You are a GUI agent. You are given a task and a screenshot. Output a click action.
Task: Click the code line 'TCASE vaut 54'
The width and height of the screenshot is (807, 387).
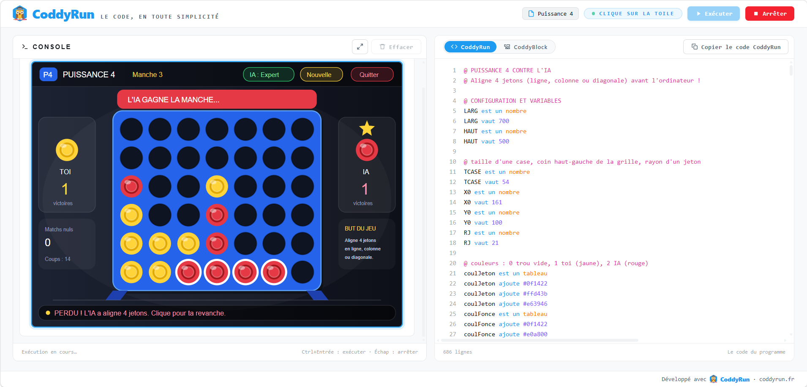[x=486, y=182]
